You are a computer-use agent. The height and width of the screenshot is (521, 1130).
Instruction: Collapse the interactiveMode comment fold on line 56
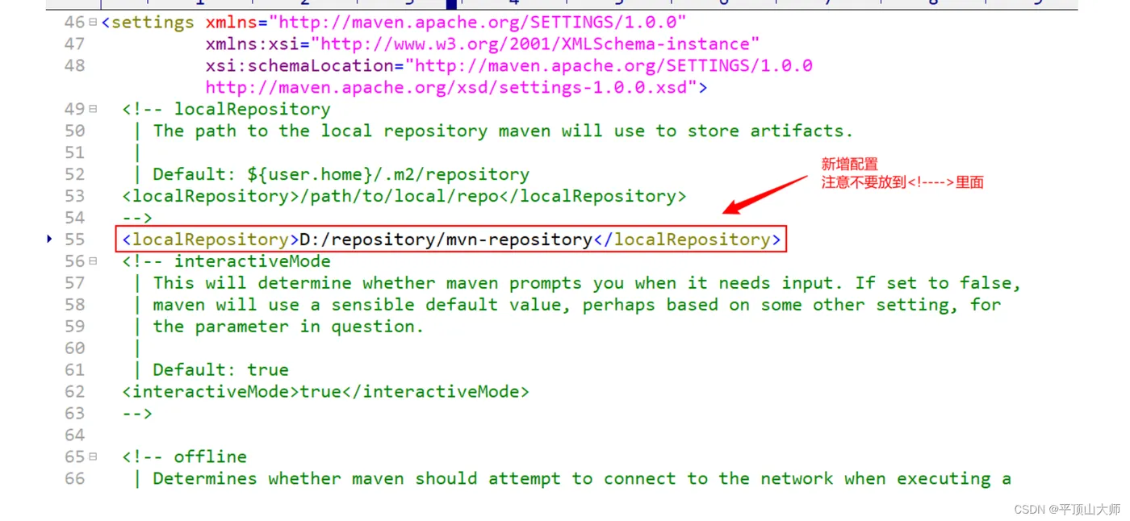point(93,261)
